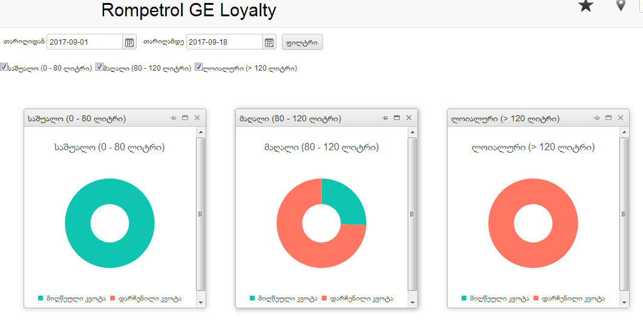Click scroll down arrow in მაღალი panel

[413, 303]
